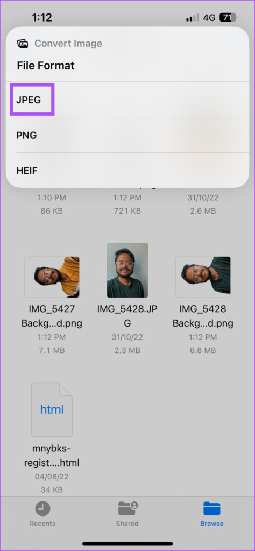Screen dimensions: 255x551
Task: Open the IMG_5428.JPG thumbnail
Action: coord(127,270)
